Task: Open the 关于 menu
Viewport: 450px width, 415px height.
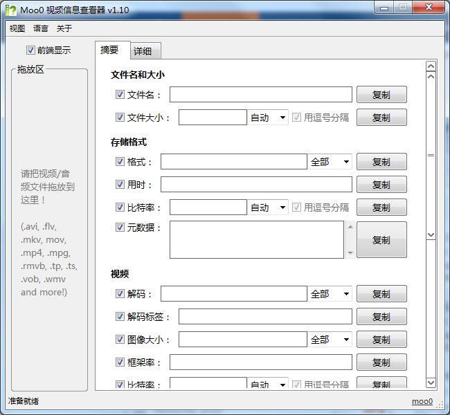Action: [x=64, y=28]
